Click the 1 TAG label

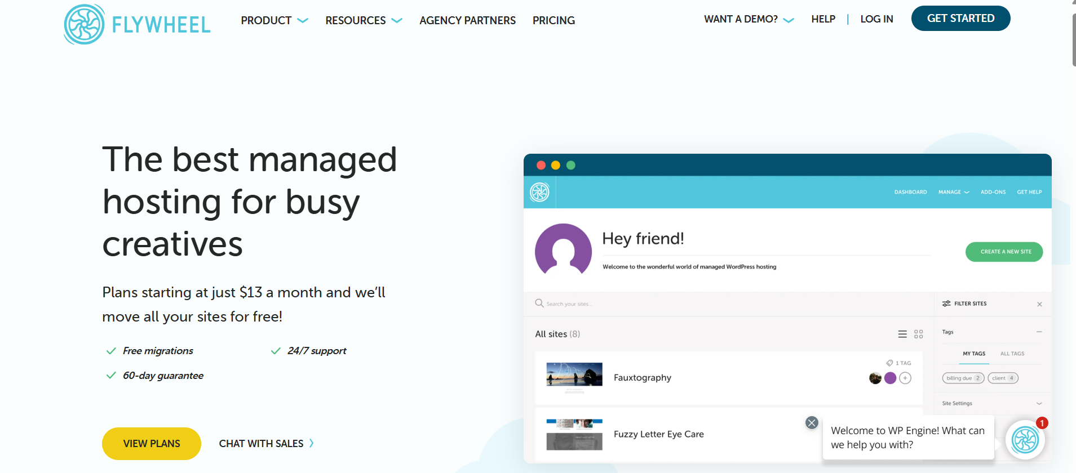pyautogui.click(x=904, y=363)
